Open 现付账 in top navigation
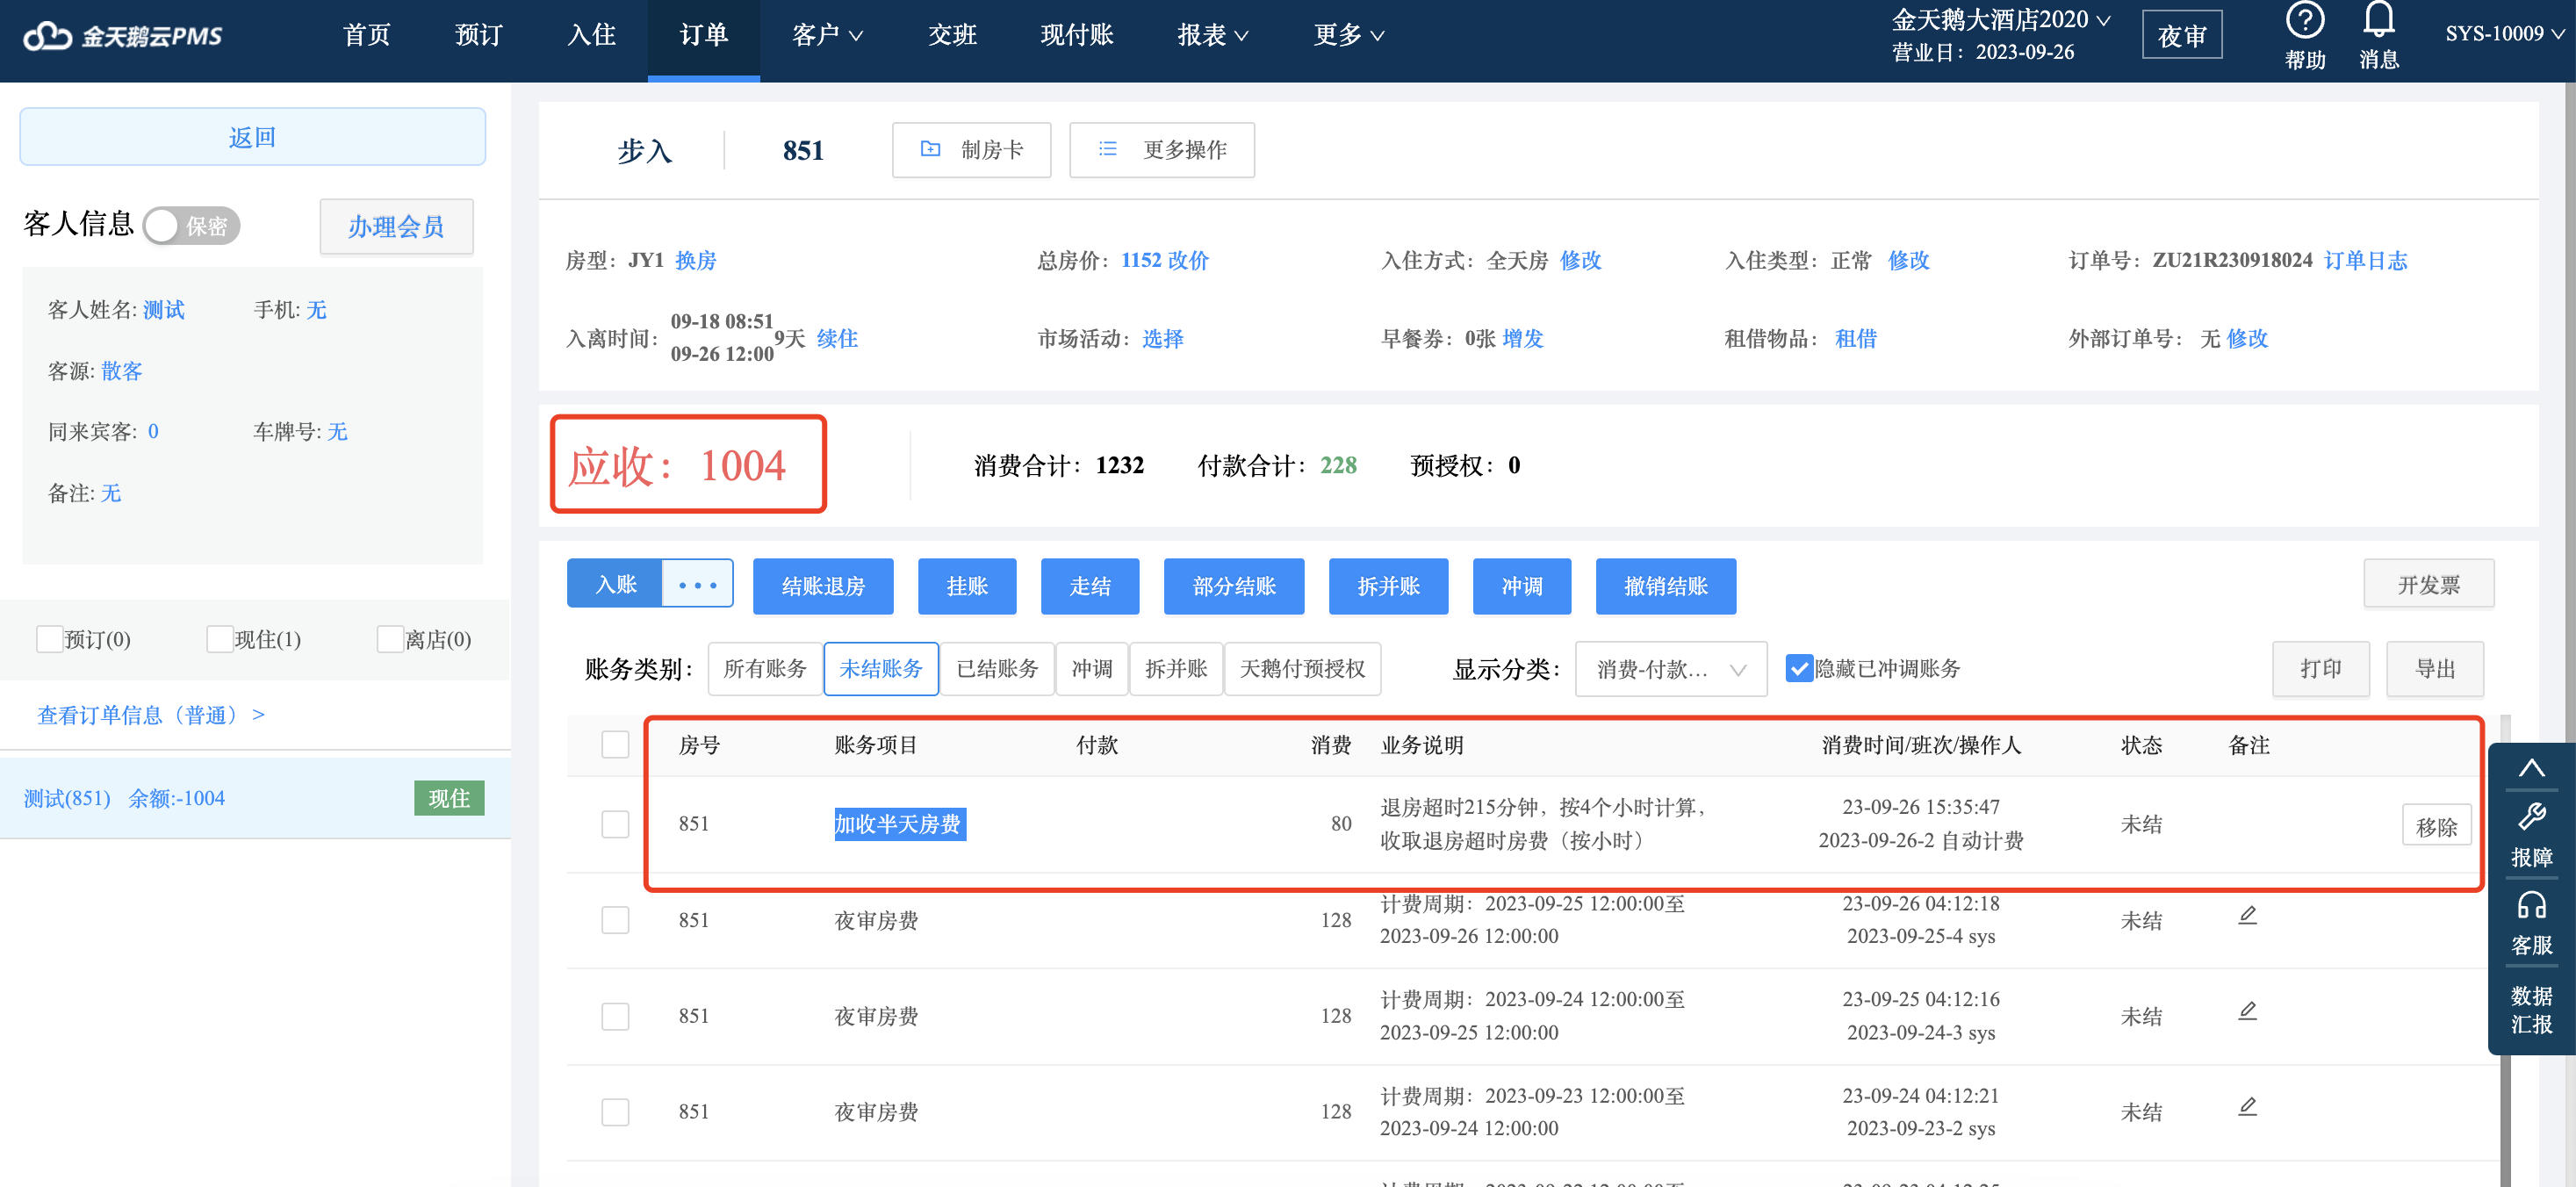 coord(1076,36)
